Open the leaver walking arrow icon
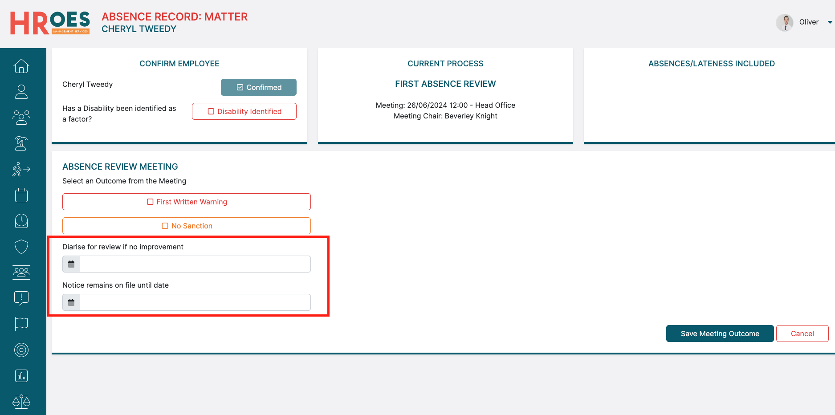The height and width of the screenshot is (415, 835). [x=21, y=169]
